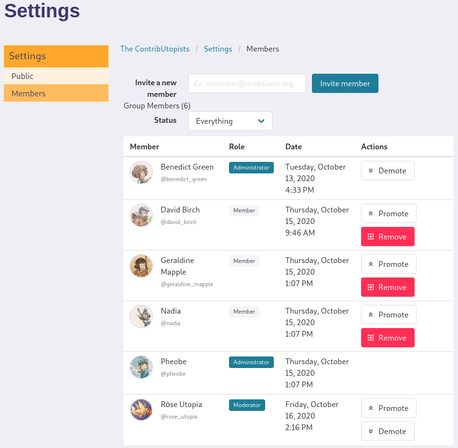Click Benedict Green's avatar image
This screenshot has width=458, height=448.
(x=141, y=172)
